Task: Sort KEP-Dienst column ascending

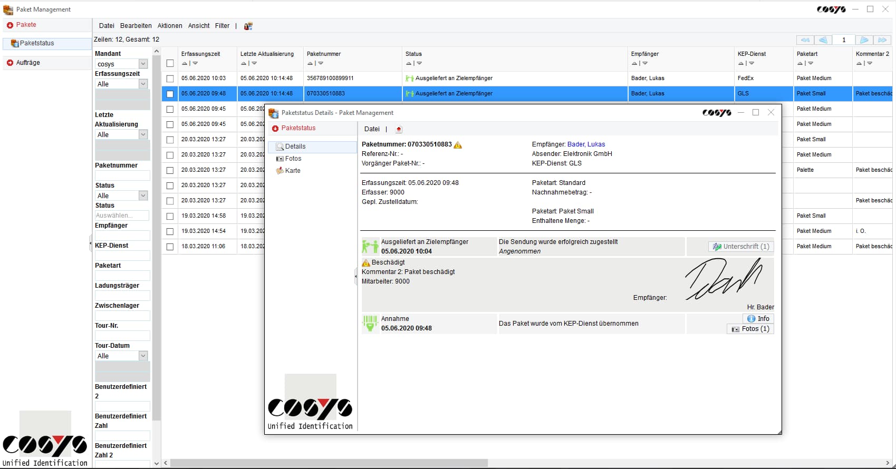Action: point(741,63)
